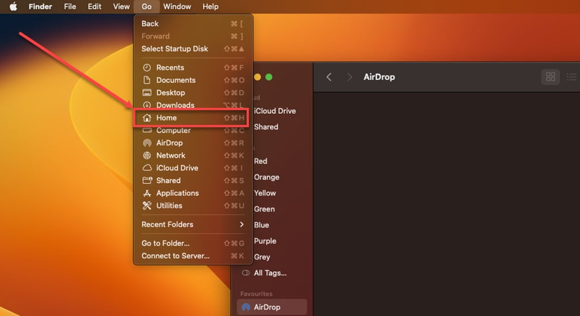Choose Back in the Go menu

193,24
